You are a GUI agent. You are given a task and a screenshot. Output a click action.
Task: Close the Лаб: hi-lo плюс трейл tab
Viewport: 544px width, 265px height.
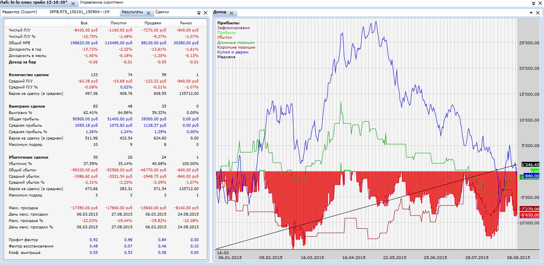click(x=73, y=3)
